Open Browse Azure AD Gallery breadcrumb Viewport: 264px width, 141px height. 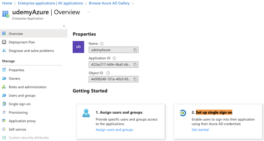click(x=109, y=3)
